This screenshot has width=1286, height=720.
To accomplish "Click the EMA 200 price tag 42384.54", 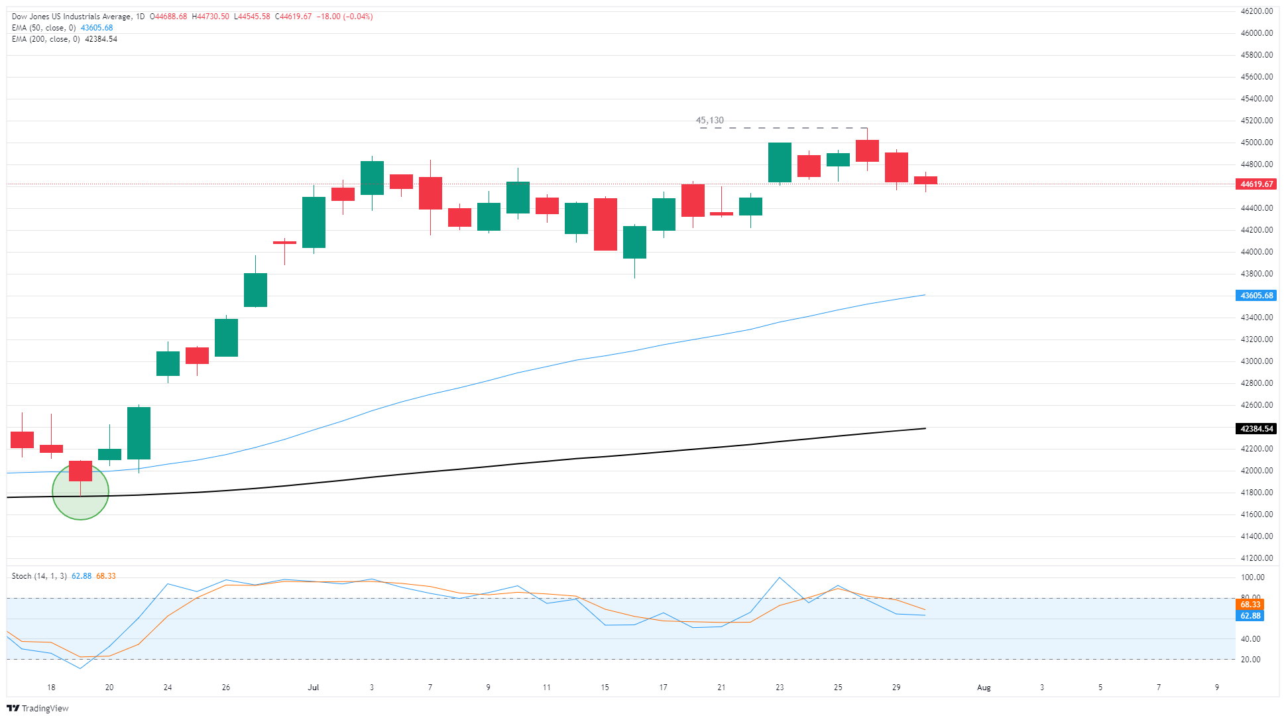I will 1256,429.
